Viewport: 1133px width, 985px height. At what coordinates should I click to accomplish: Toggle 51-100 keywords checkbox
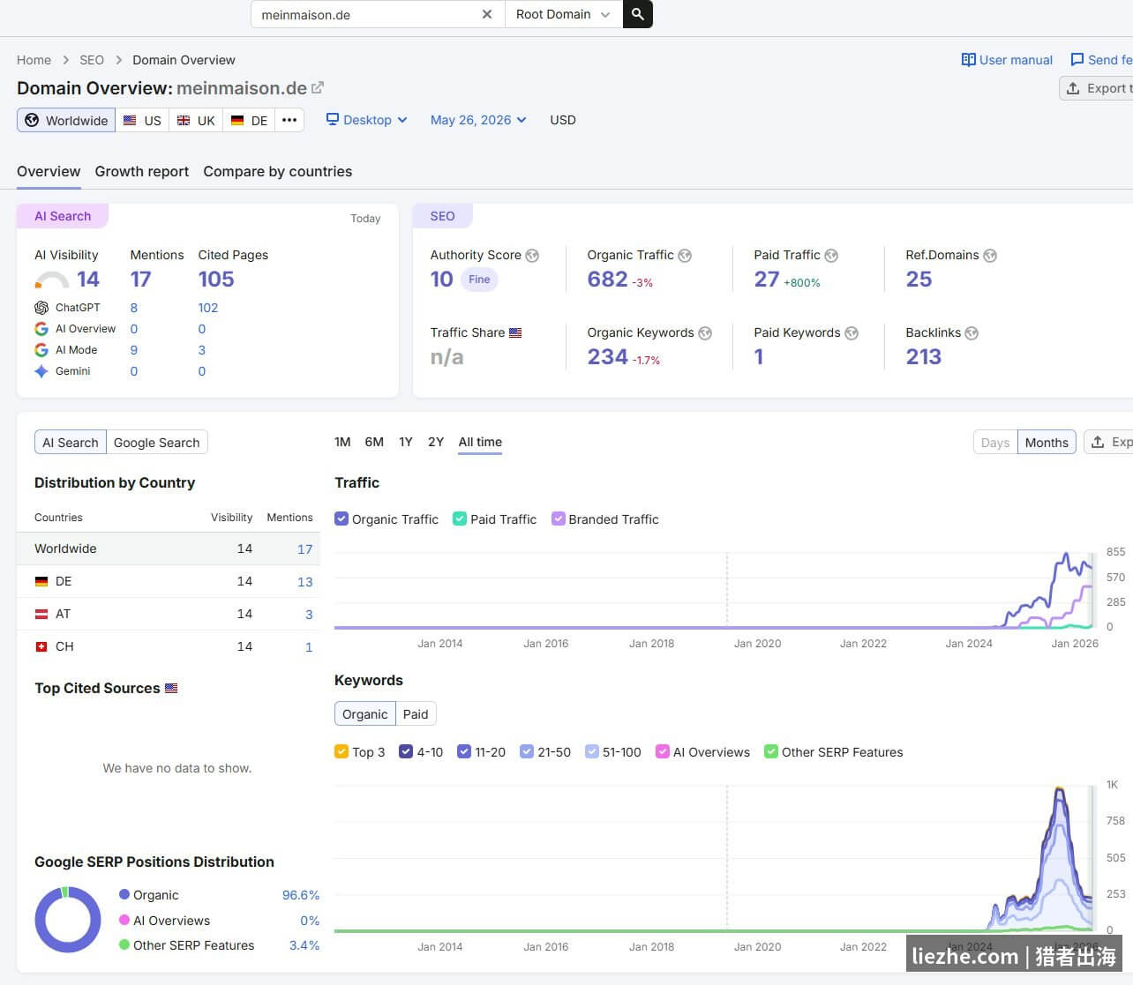pos(592,751)
